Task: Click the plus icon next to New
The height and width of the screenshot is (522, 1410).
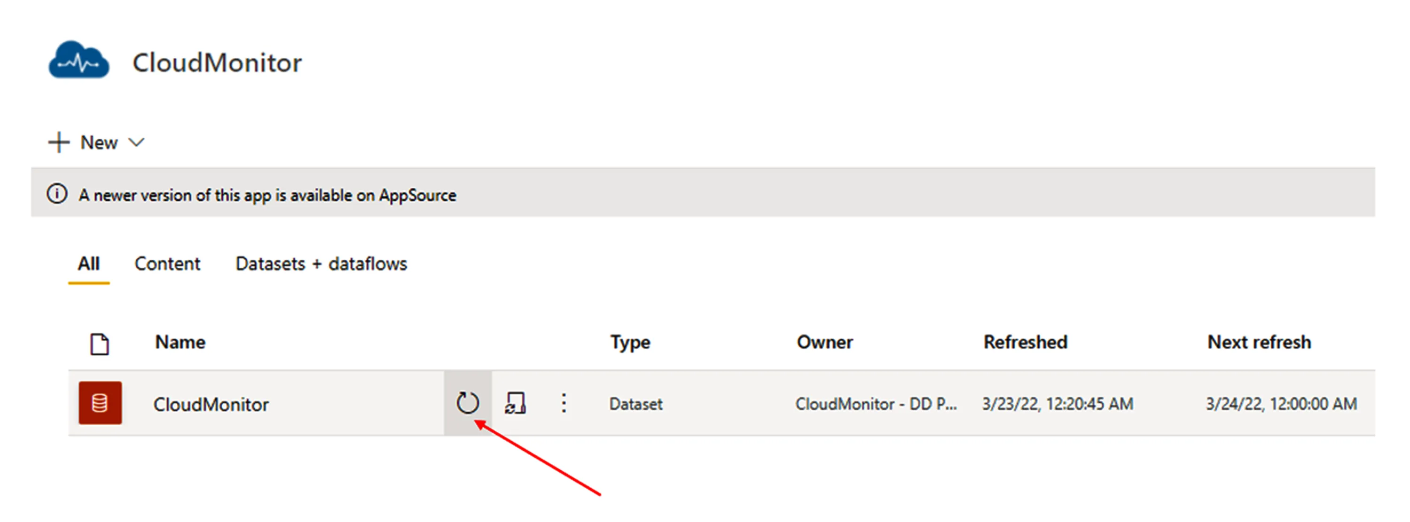Action: [59, 142]
